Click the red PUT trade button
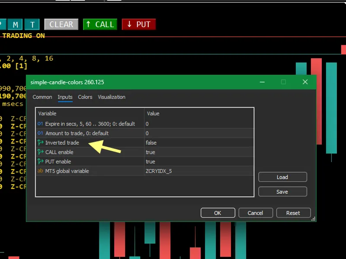 coord(139,24)
